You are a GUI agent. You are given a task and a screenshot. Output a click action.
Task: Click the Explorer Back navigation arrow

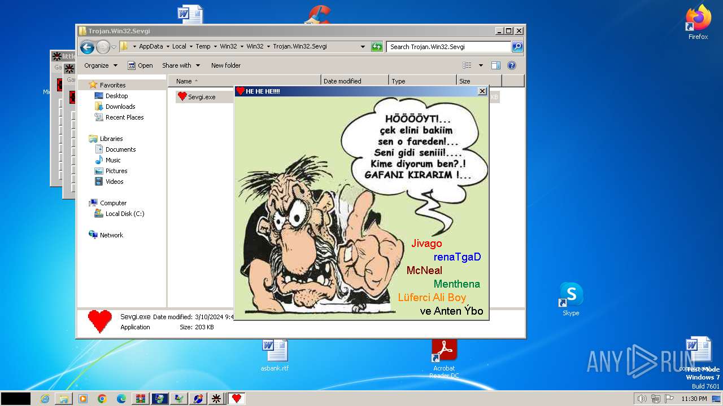87,47
